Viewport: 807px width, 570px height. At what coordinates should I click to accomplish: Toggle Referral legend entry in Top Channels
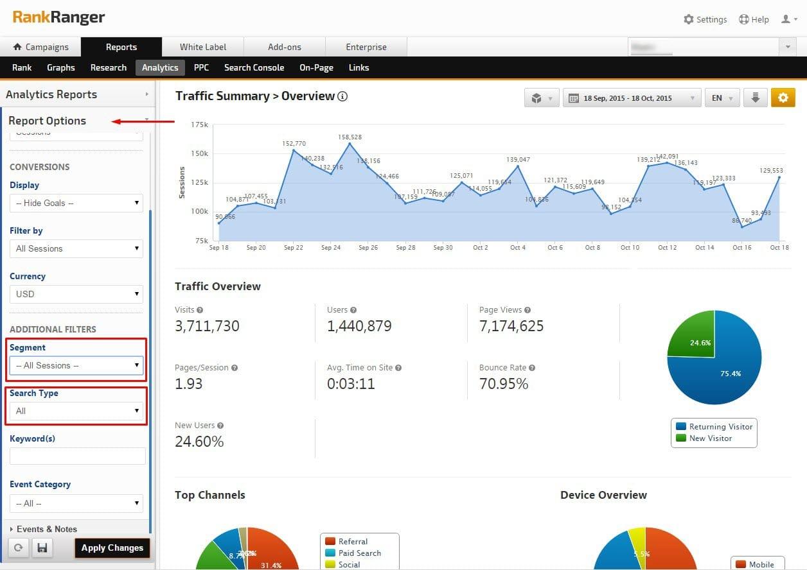click(346, 541)
